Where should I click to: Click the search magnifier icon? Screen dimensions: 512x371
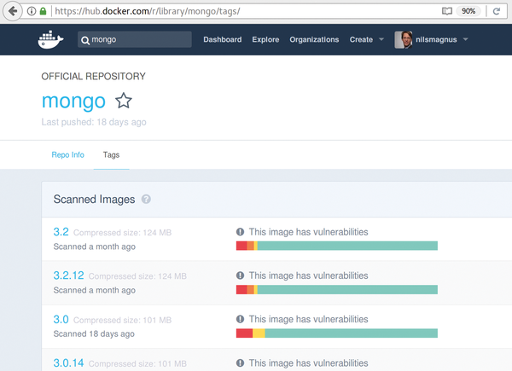tap(85, 40)
